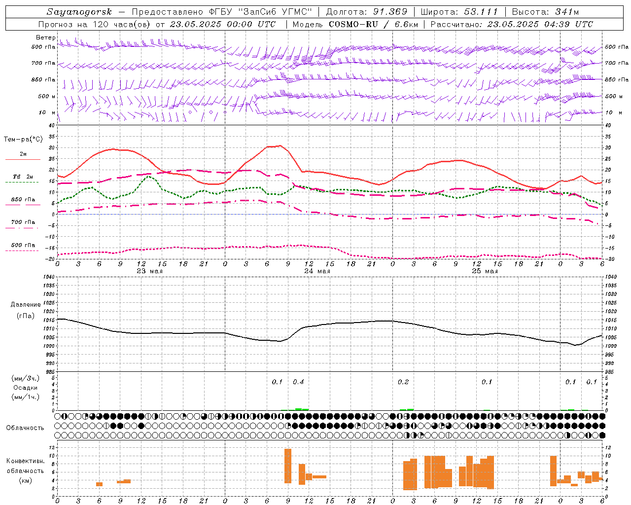Select the 'Широта: 53.111' header field
Image resolution: width=631 pixels, height=505 pixels.
click(x=459, y=12)
